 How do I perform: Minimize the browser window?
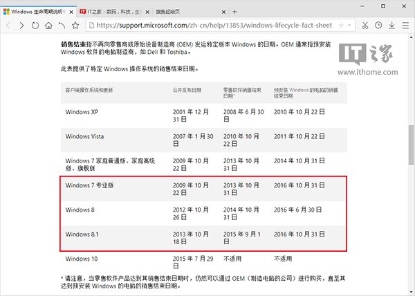click(x=362, y=6)
